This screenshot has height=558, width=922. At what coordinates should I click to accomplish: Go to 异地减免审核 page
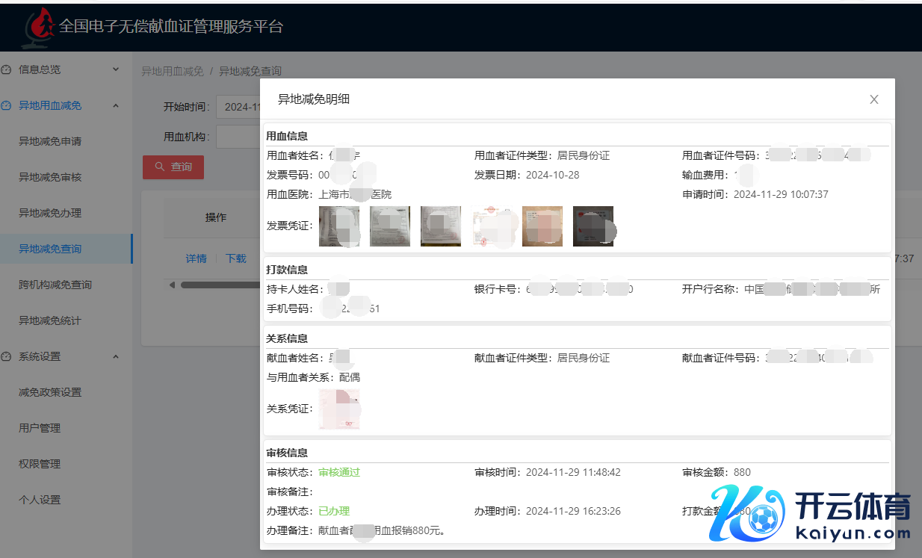coord(50,177)
